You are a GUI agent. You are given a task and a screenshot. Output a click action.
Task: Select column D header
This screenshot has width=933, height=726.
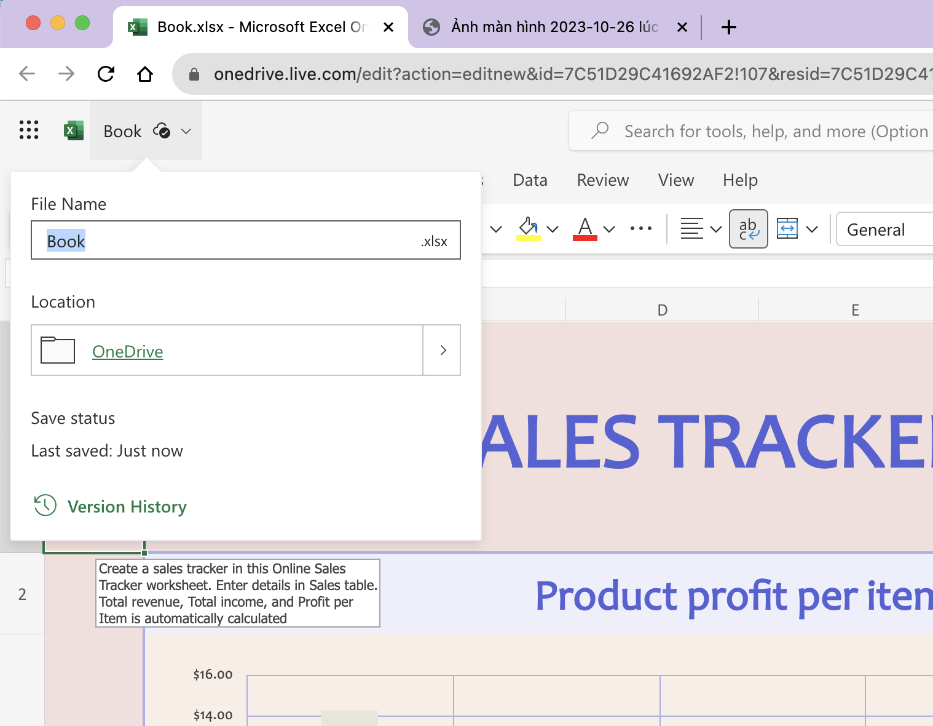coord(662,309)
